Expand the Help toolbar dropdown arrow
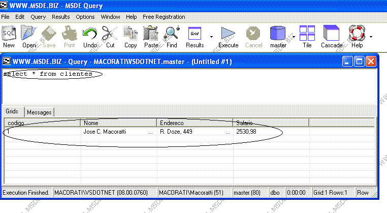The height and width of the screenshot is (213, 387). click(371, 37)
